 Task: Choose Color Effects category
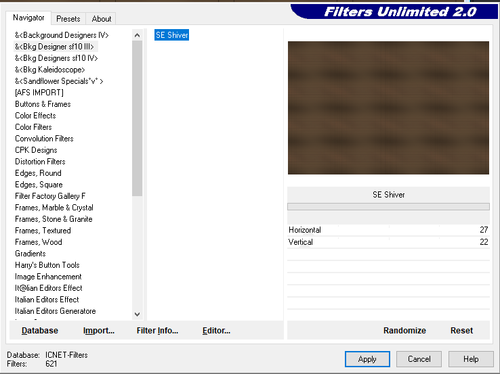point(35,116)
